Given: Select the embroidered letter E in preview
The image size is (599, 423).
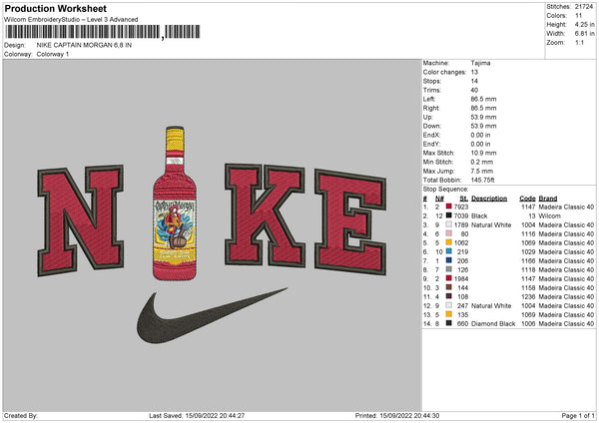Looking at the screenshot, I should (x=350, y=222).
